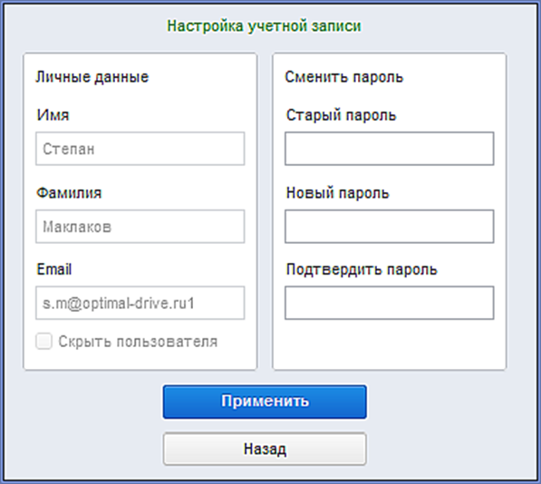This screenshot has height=484, width=541.
Task: Click the Фамилия label
Action: click(x=69, y=193)
